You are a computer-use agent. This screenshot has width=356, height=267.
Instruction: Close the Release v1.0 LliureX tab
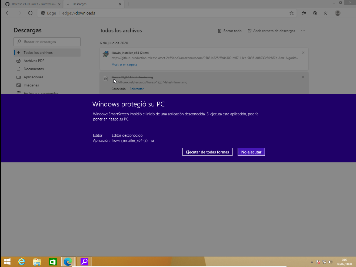59,4
